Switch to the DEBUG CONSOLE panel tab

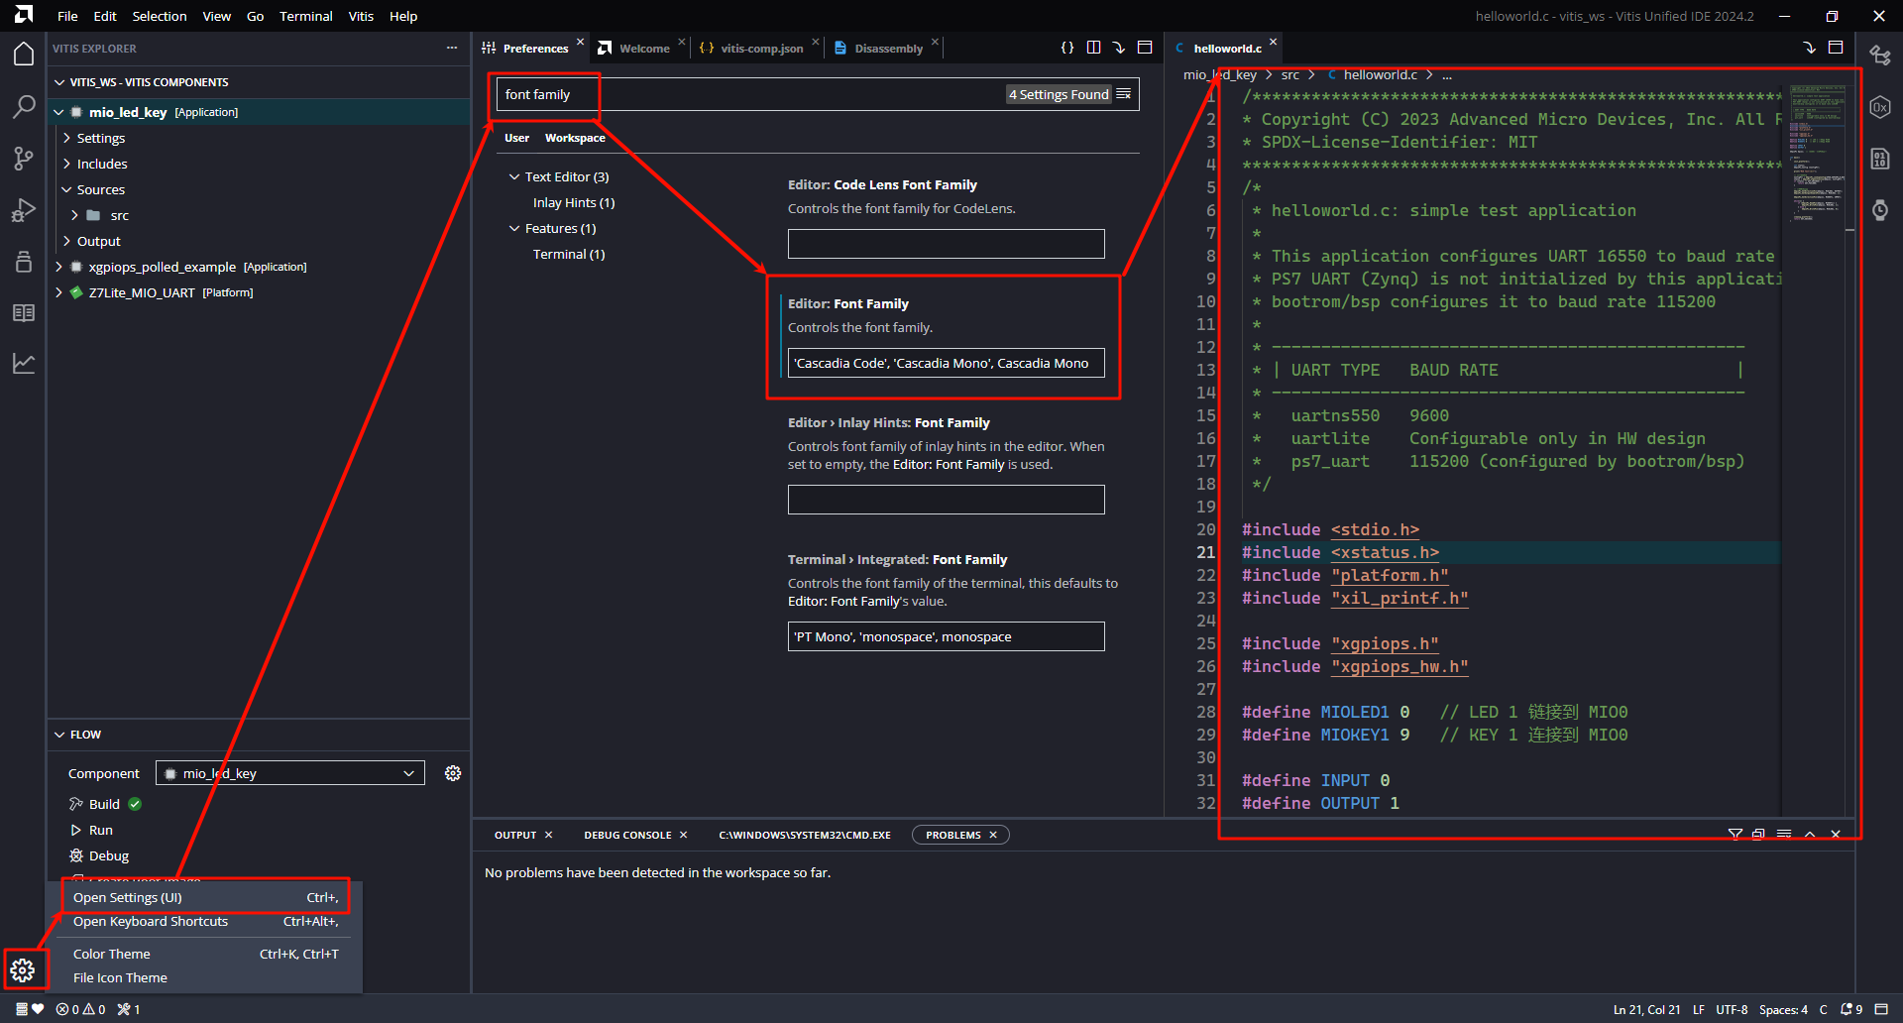tap(627, 835)
